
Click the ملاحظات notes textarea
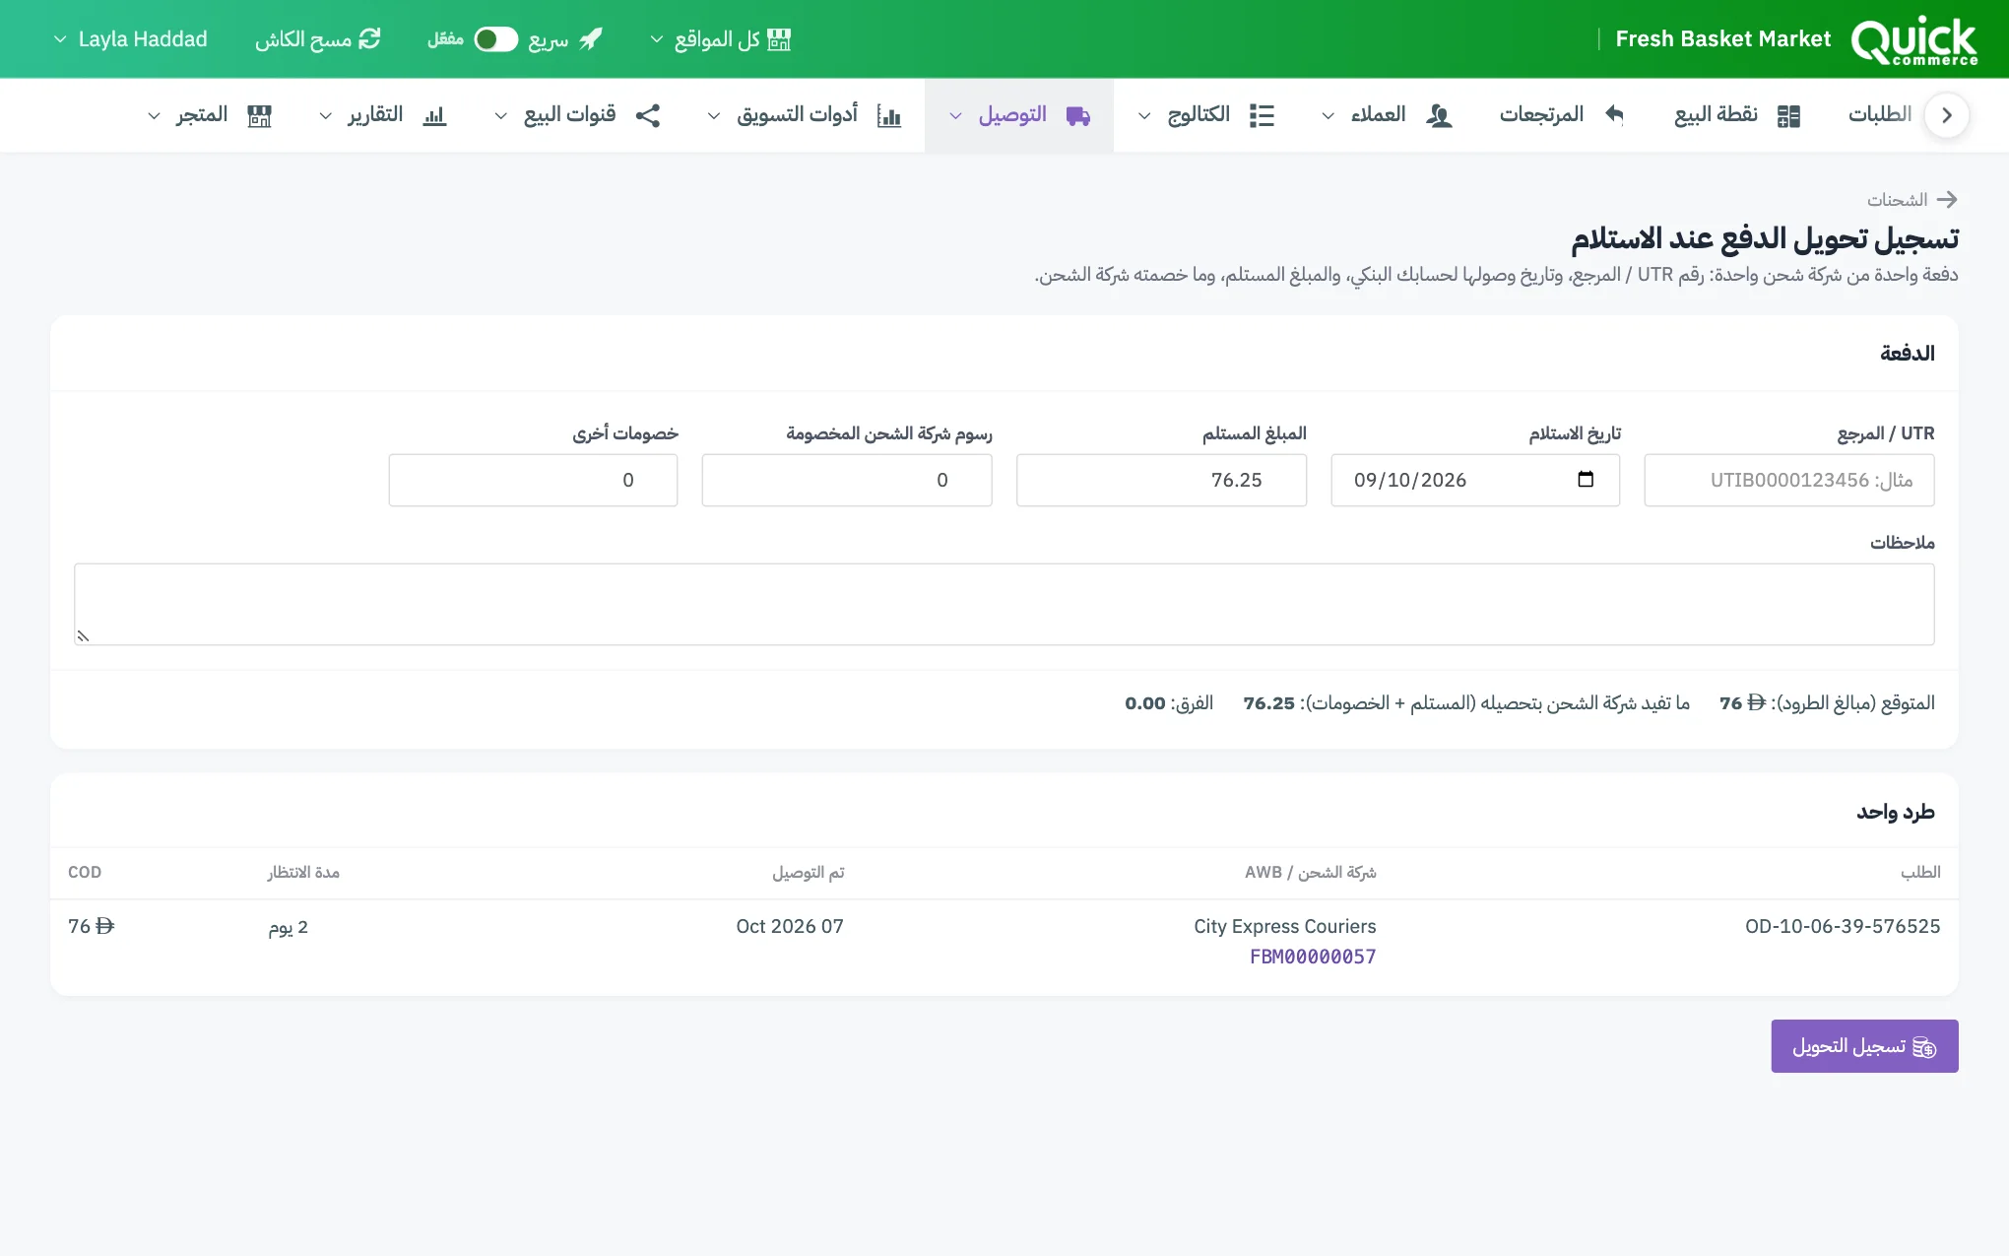tap(1004, 604)
